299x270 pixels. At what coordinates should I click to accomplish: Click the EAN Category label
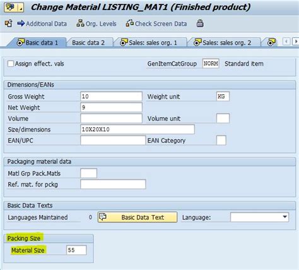167,140
